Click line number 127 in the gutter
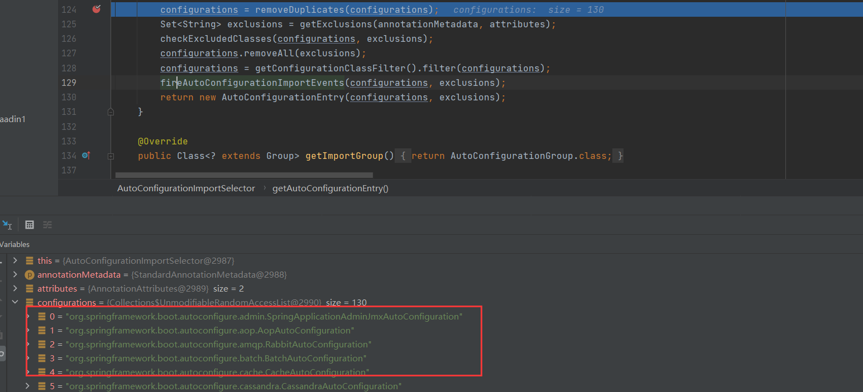 click(x=69, y=54)
